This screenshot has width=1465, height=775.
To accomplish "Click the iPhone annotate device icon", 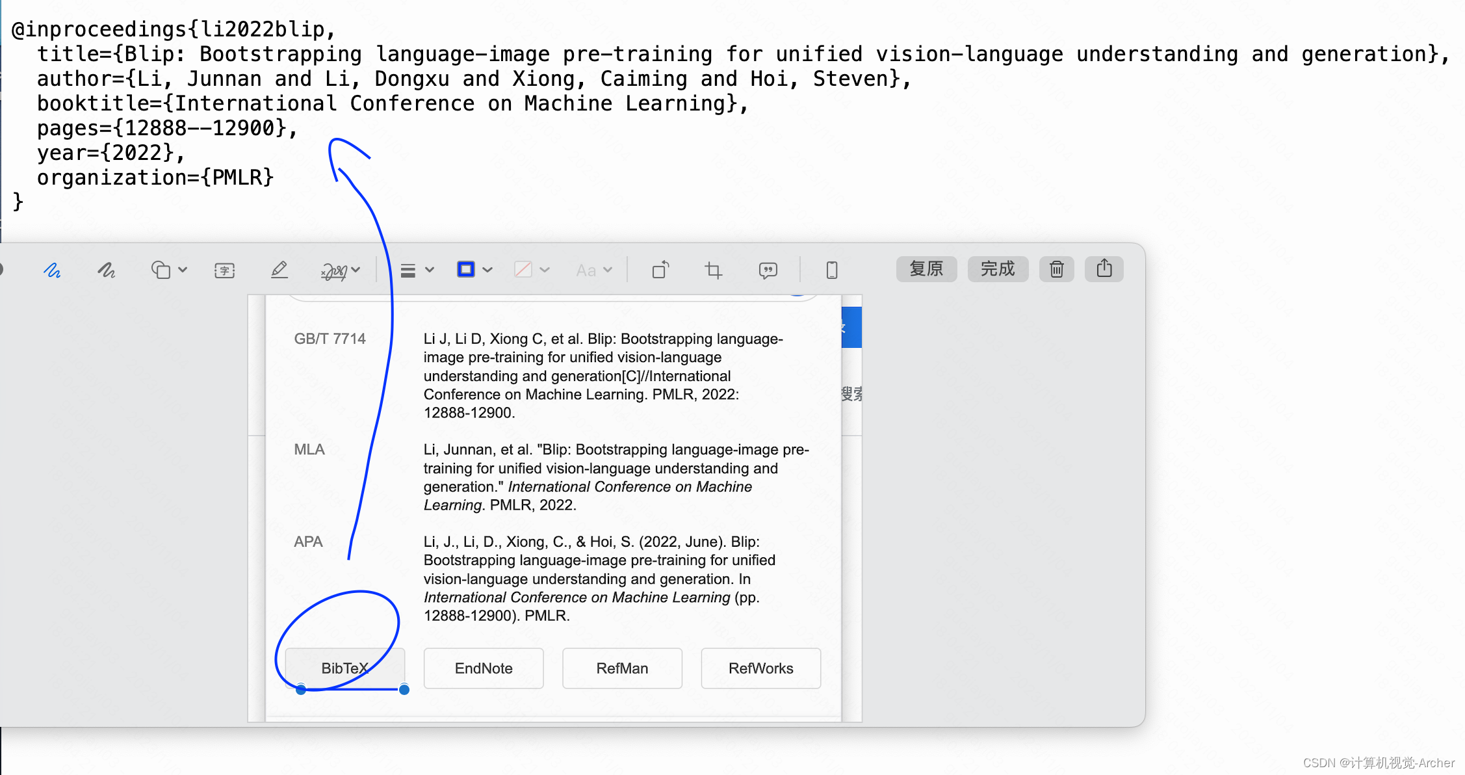I will [831, 270].
